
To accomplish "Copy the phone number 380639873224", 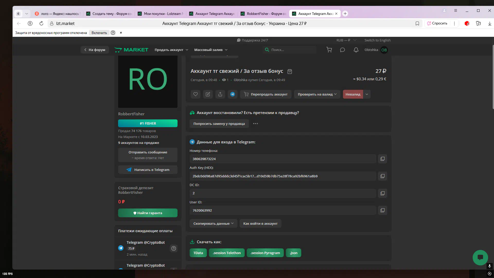I will [x=383, y=159].
